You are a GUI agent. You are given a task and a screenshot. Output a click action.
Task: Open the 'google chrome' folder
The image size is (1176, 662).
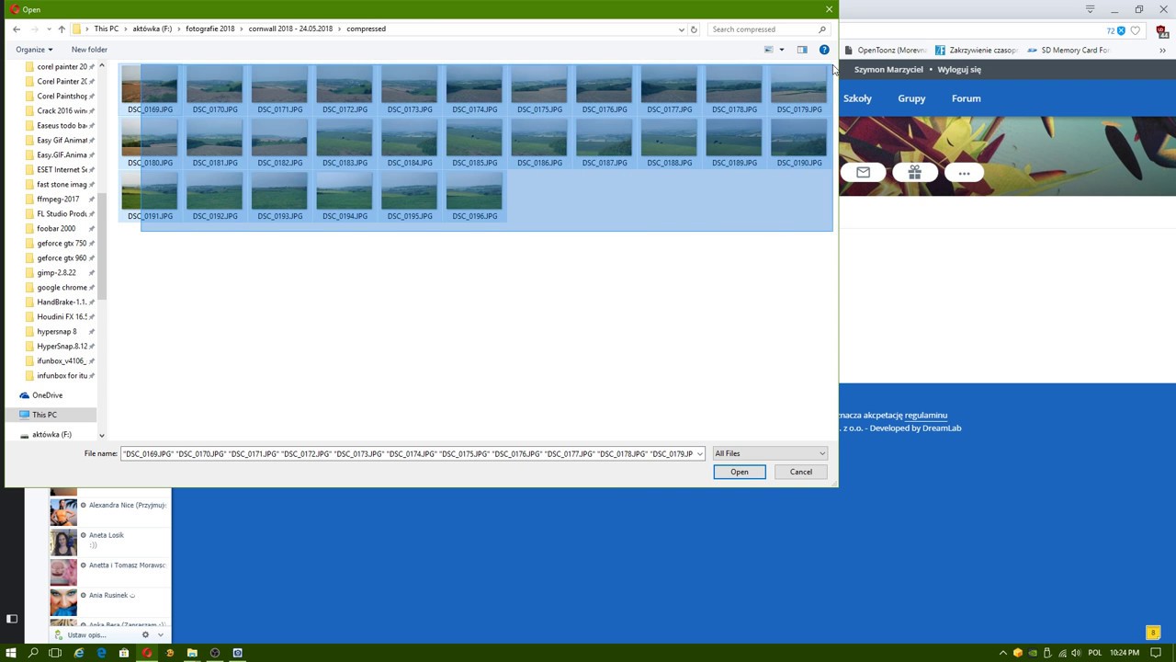pyautogui.click(x=61, y=287)
